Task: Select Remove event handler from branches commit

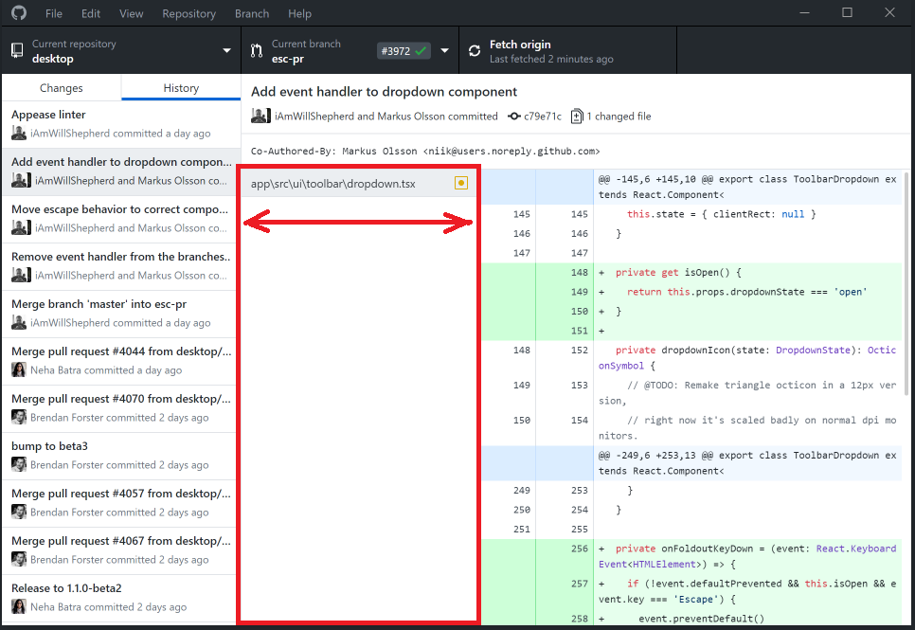Action: (121, 265)
